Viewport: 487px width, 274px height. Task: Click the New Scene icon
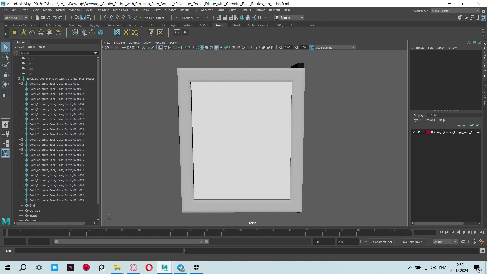[x=37, y=18]
